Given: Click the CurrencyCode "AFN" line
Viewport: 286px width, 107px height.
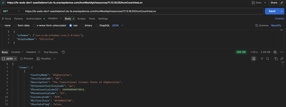Looking at the screenshot, I should [46, 97].
